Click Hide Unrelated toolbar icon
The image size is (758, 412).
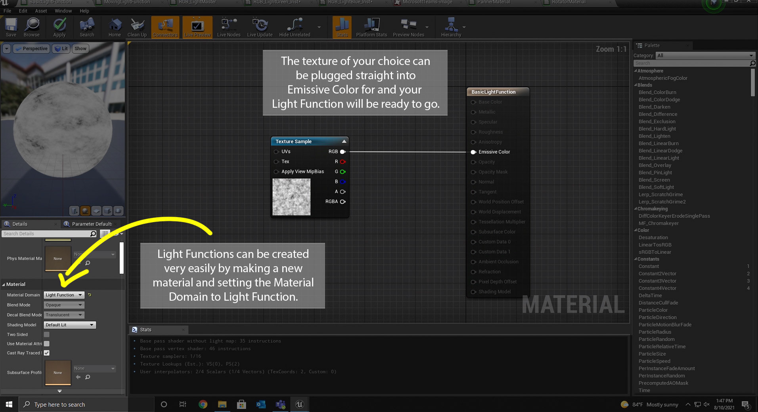[295, 27]
